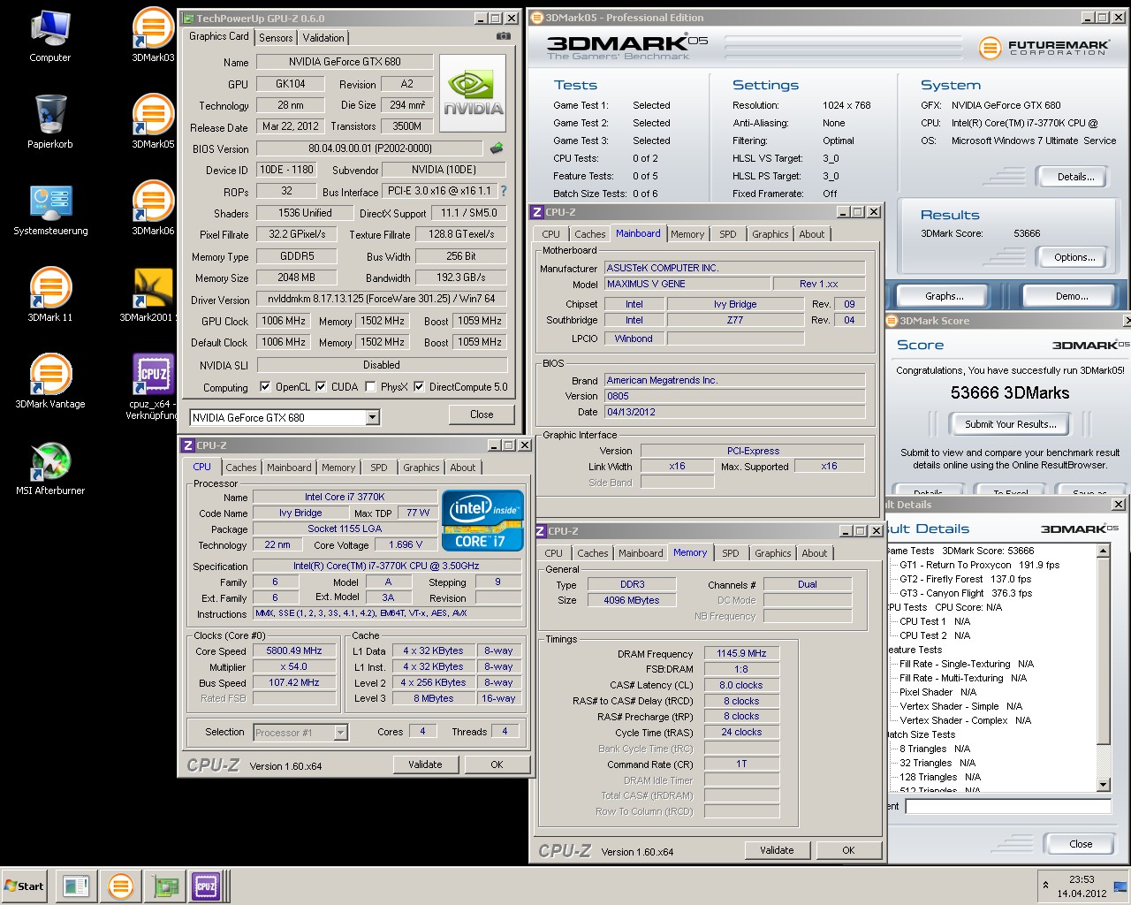Click the Bus Interface question mark icon
The image size is (1131, 905).
(x=504, y=191)
